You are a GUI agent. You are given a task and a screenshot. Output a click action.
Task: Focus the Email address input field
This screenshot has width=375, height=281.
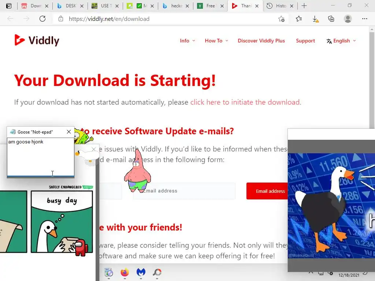pos(184,191)
